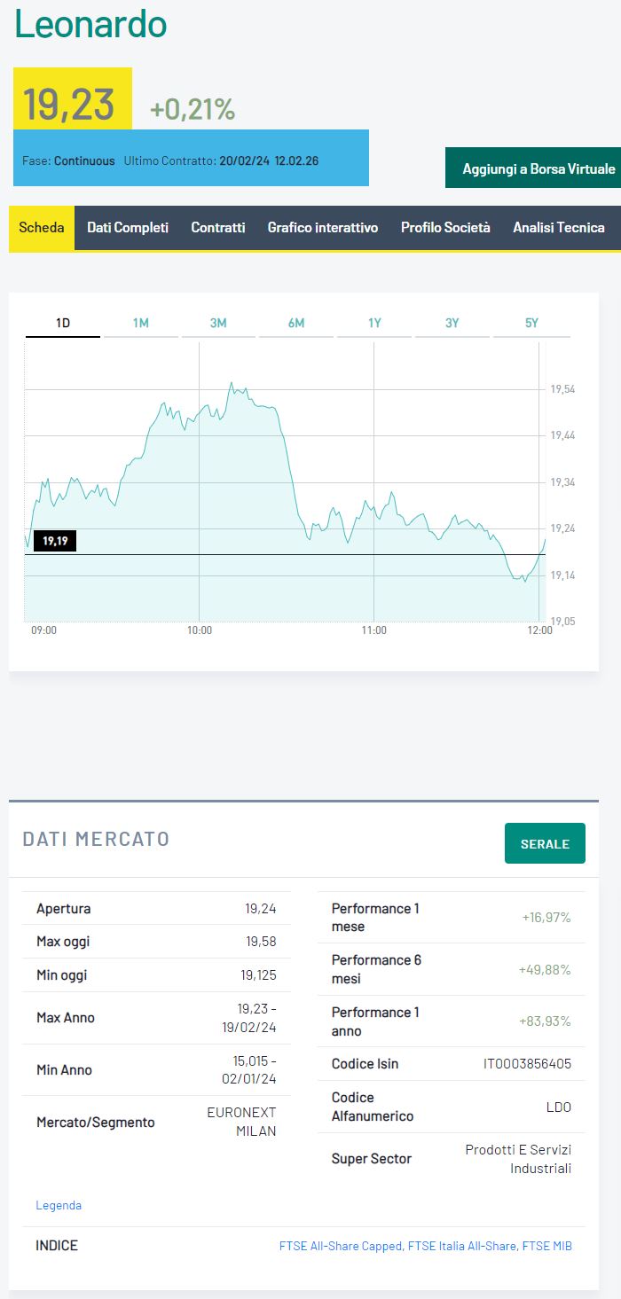The image size is (621, 1299).
Task: Go to the Contratti tab
Action: tap(218, 228)
